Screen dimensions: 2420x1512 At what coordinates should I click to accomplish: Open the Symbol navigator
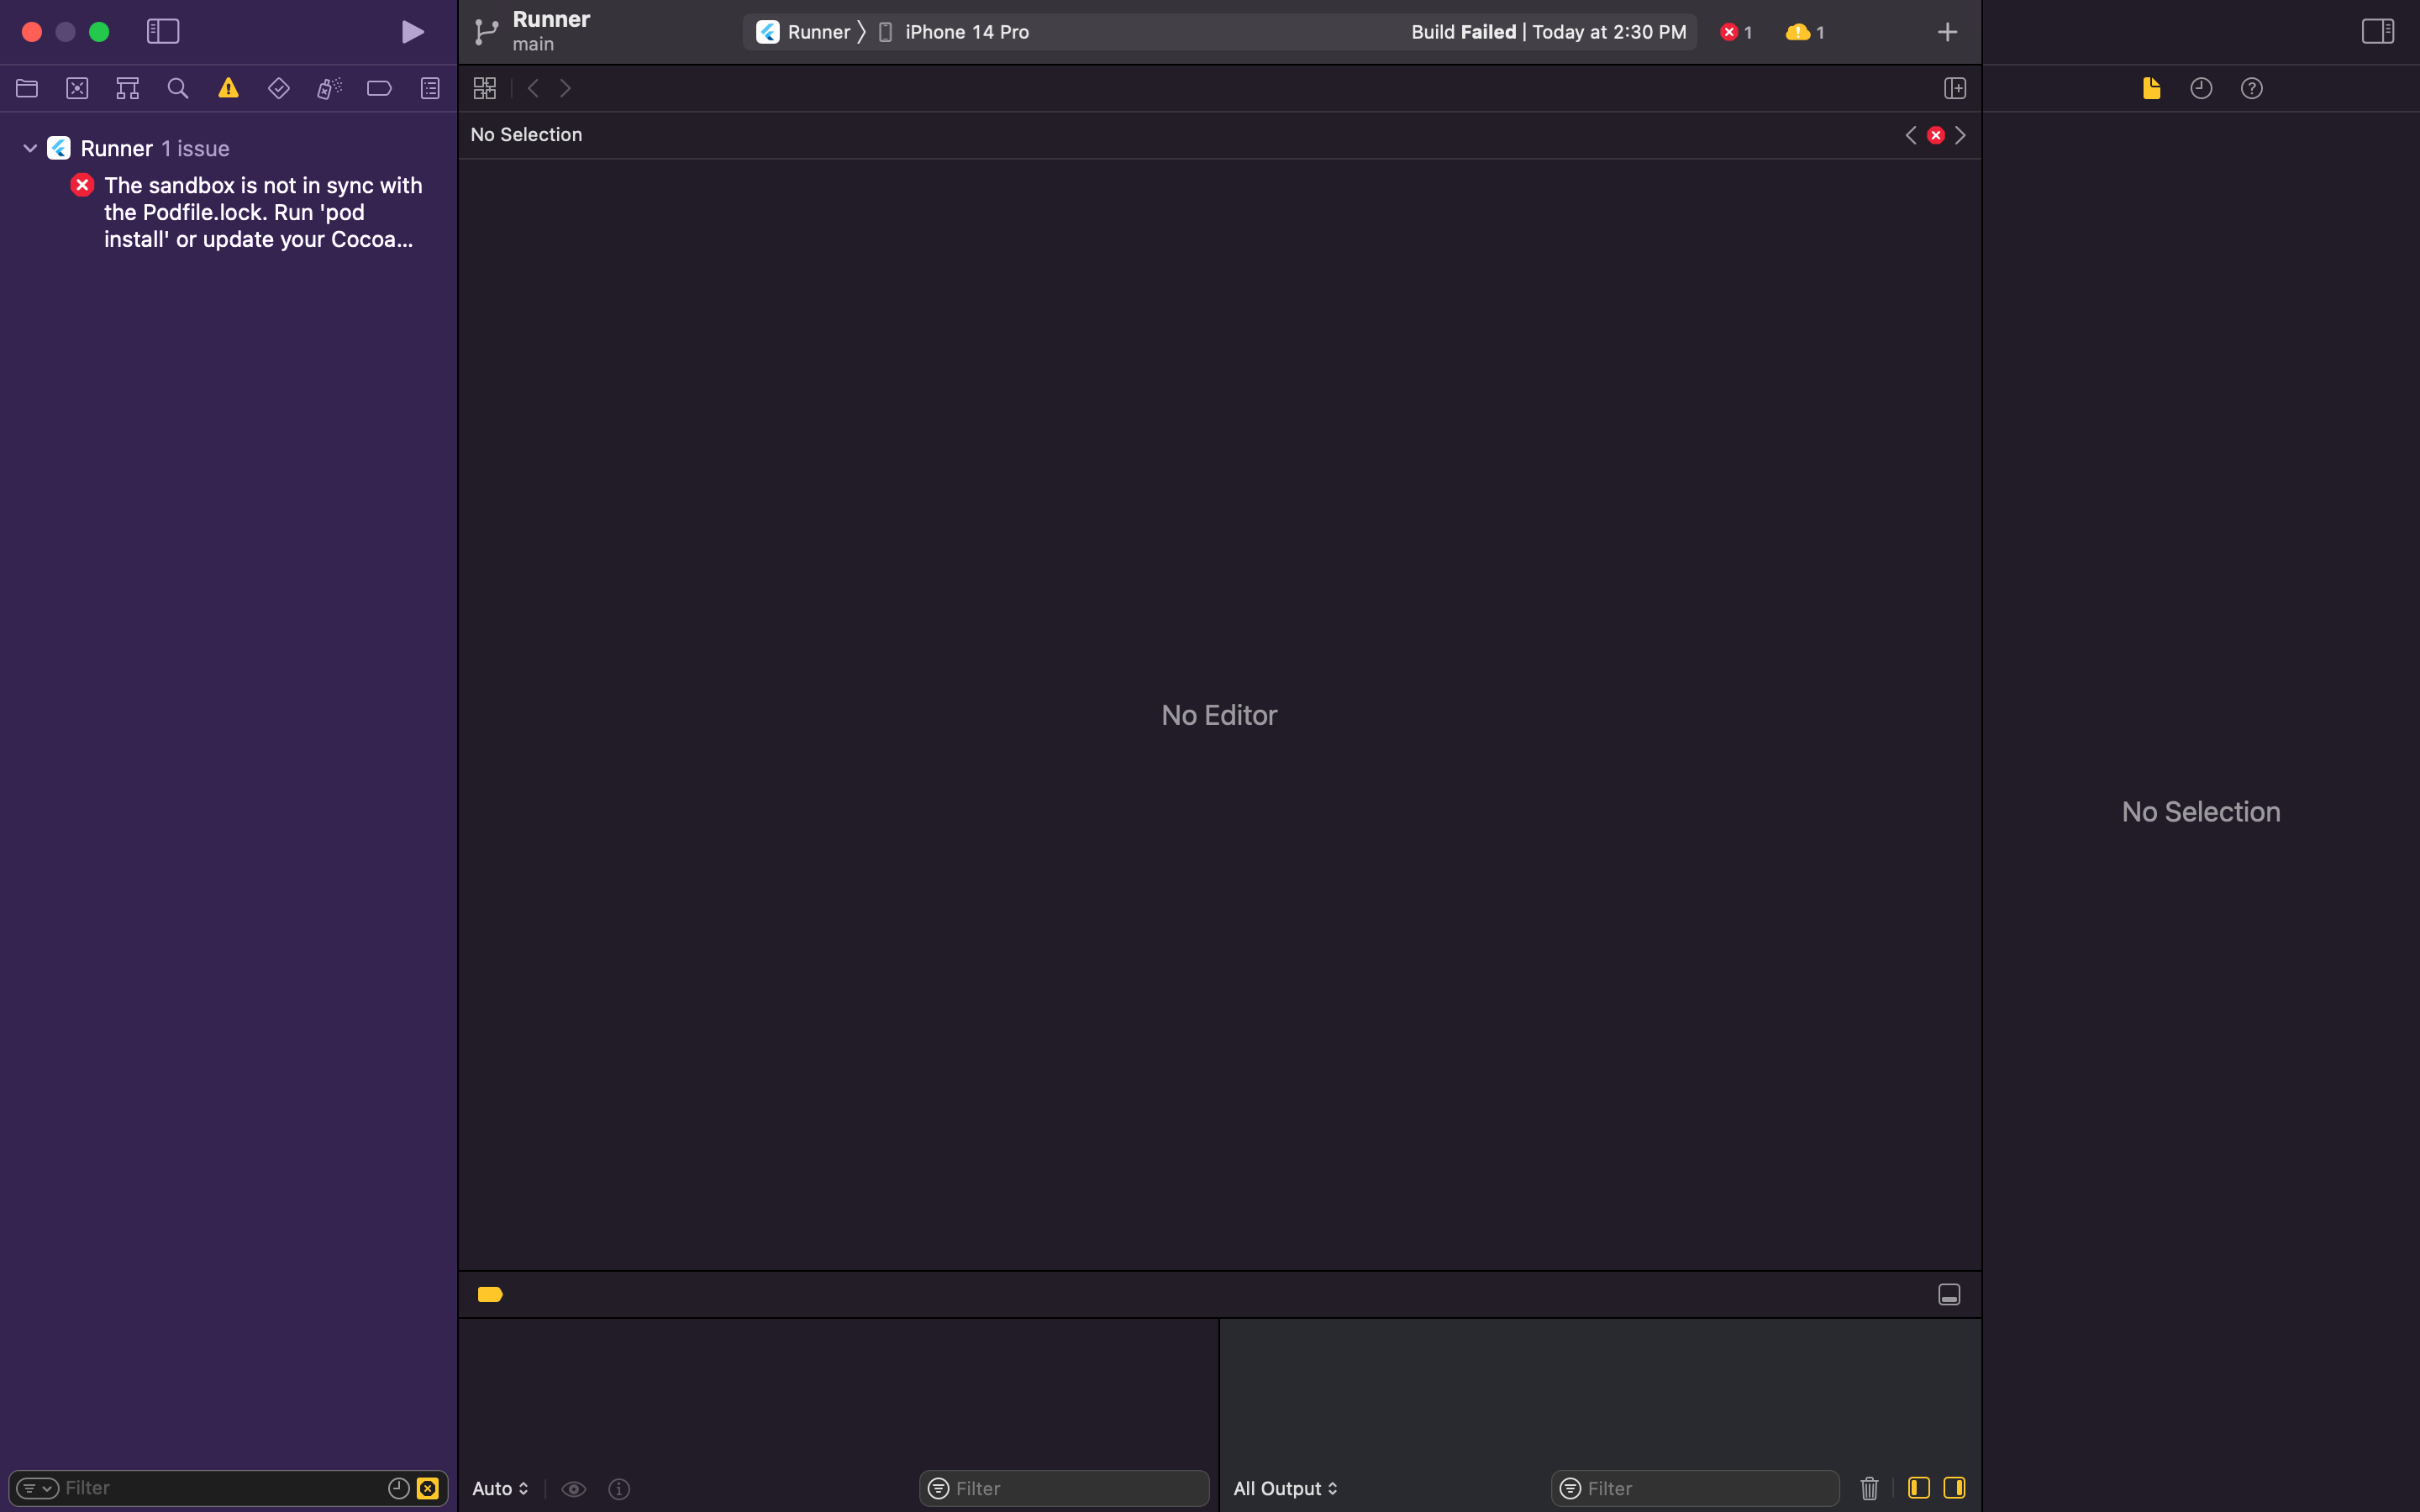pos(127,89)
